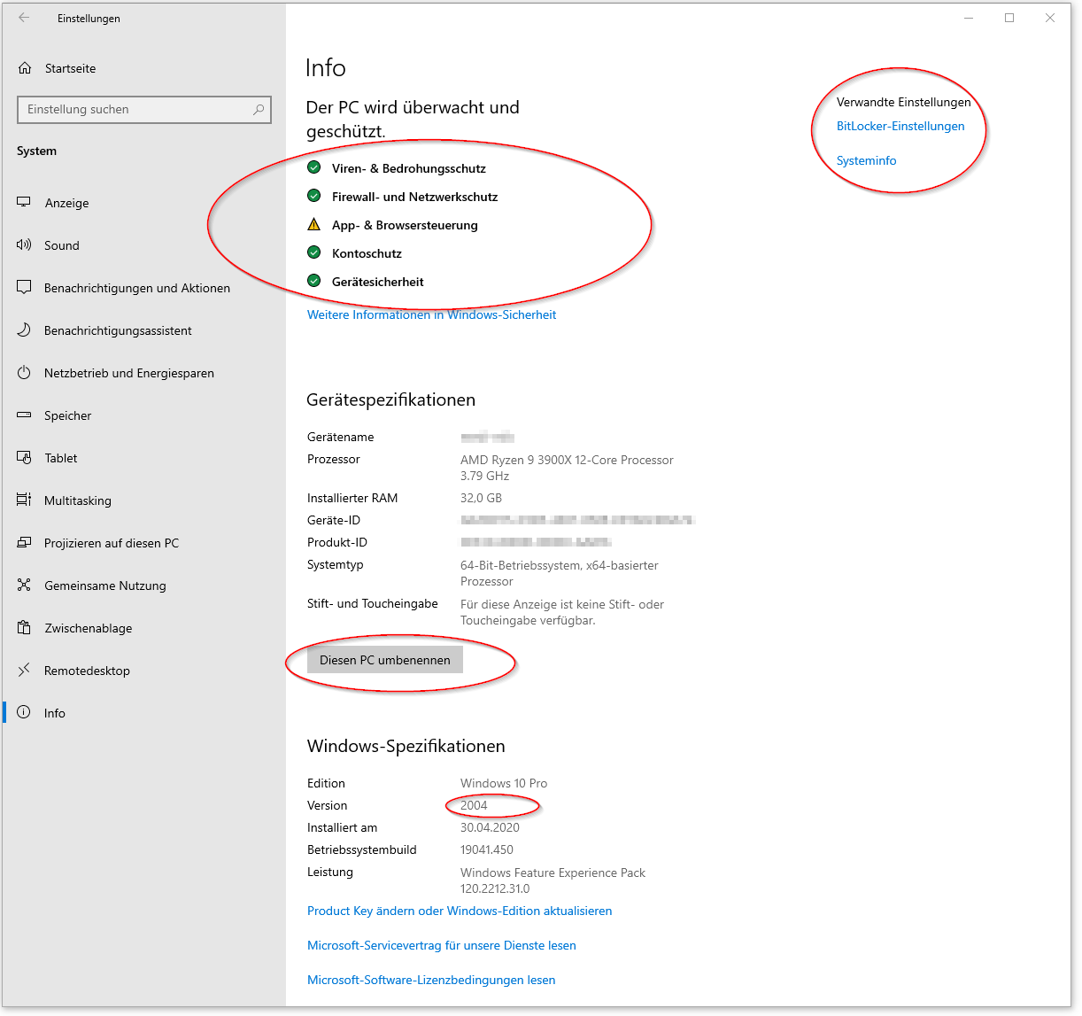Viewport: 1082px width, 1016px height.
Task: Click the back arrow icon
Action: tap(24, 18)
